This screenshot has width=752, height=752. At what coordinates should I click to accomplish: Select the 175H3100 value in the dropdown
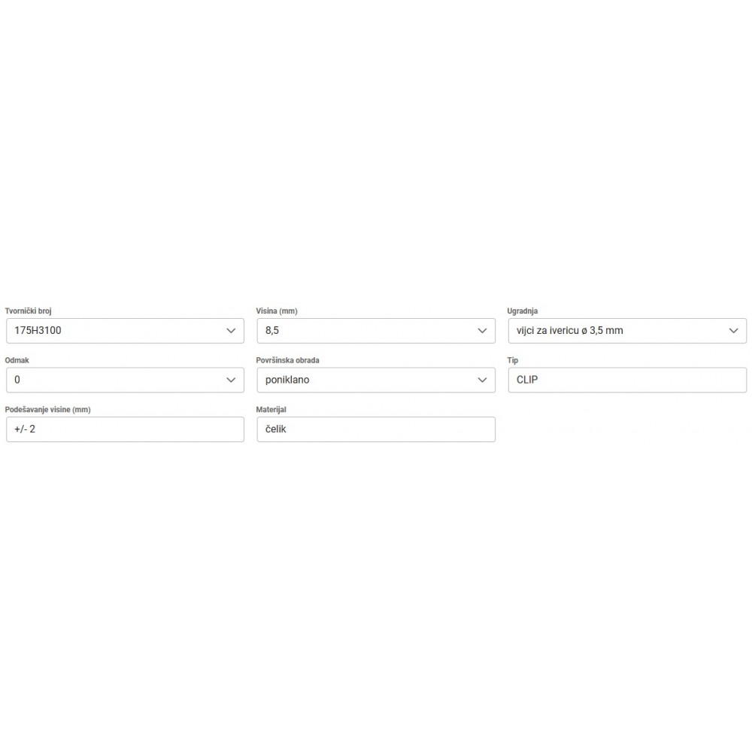coord(113,331)
